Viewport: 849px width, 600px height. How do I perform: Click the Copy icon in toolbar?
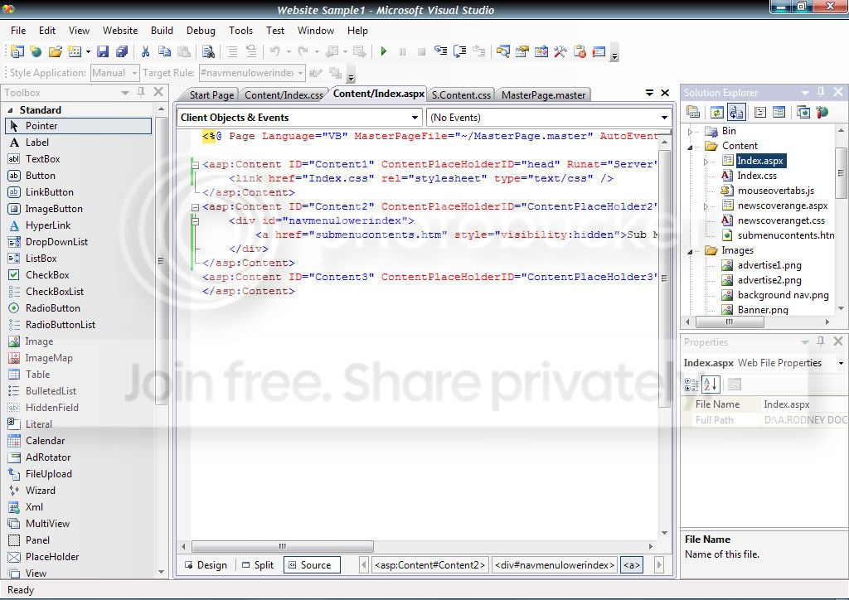click(164, 51)
